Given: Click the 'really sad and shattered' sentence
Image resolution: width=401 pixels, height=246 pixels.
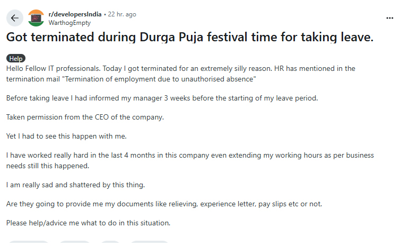Looking at the screenshot, I should tap(74, 185).
